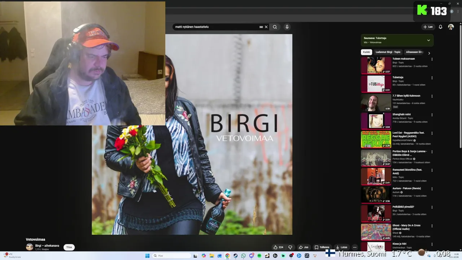Screen dimensions: 462x260
Task: Open options menu for Shanghain valot
Action: tap(432, 115)
